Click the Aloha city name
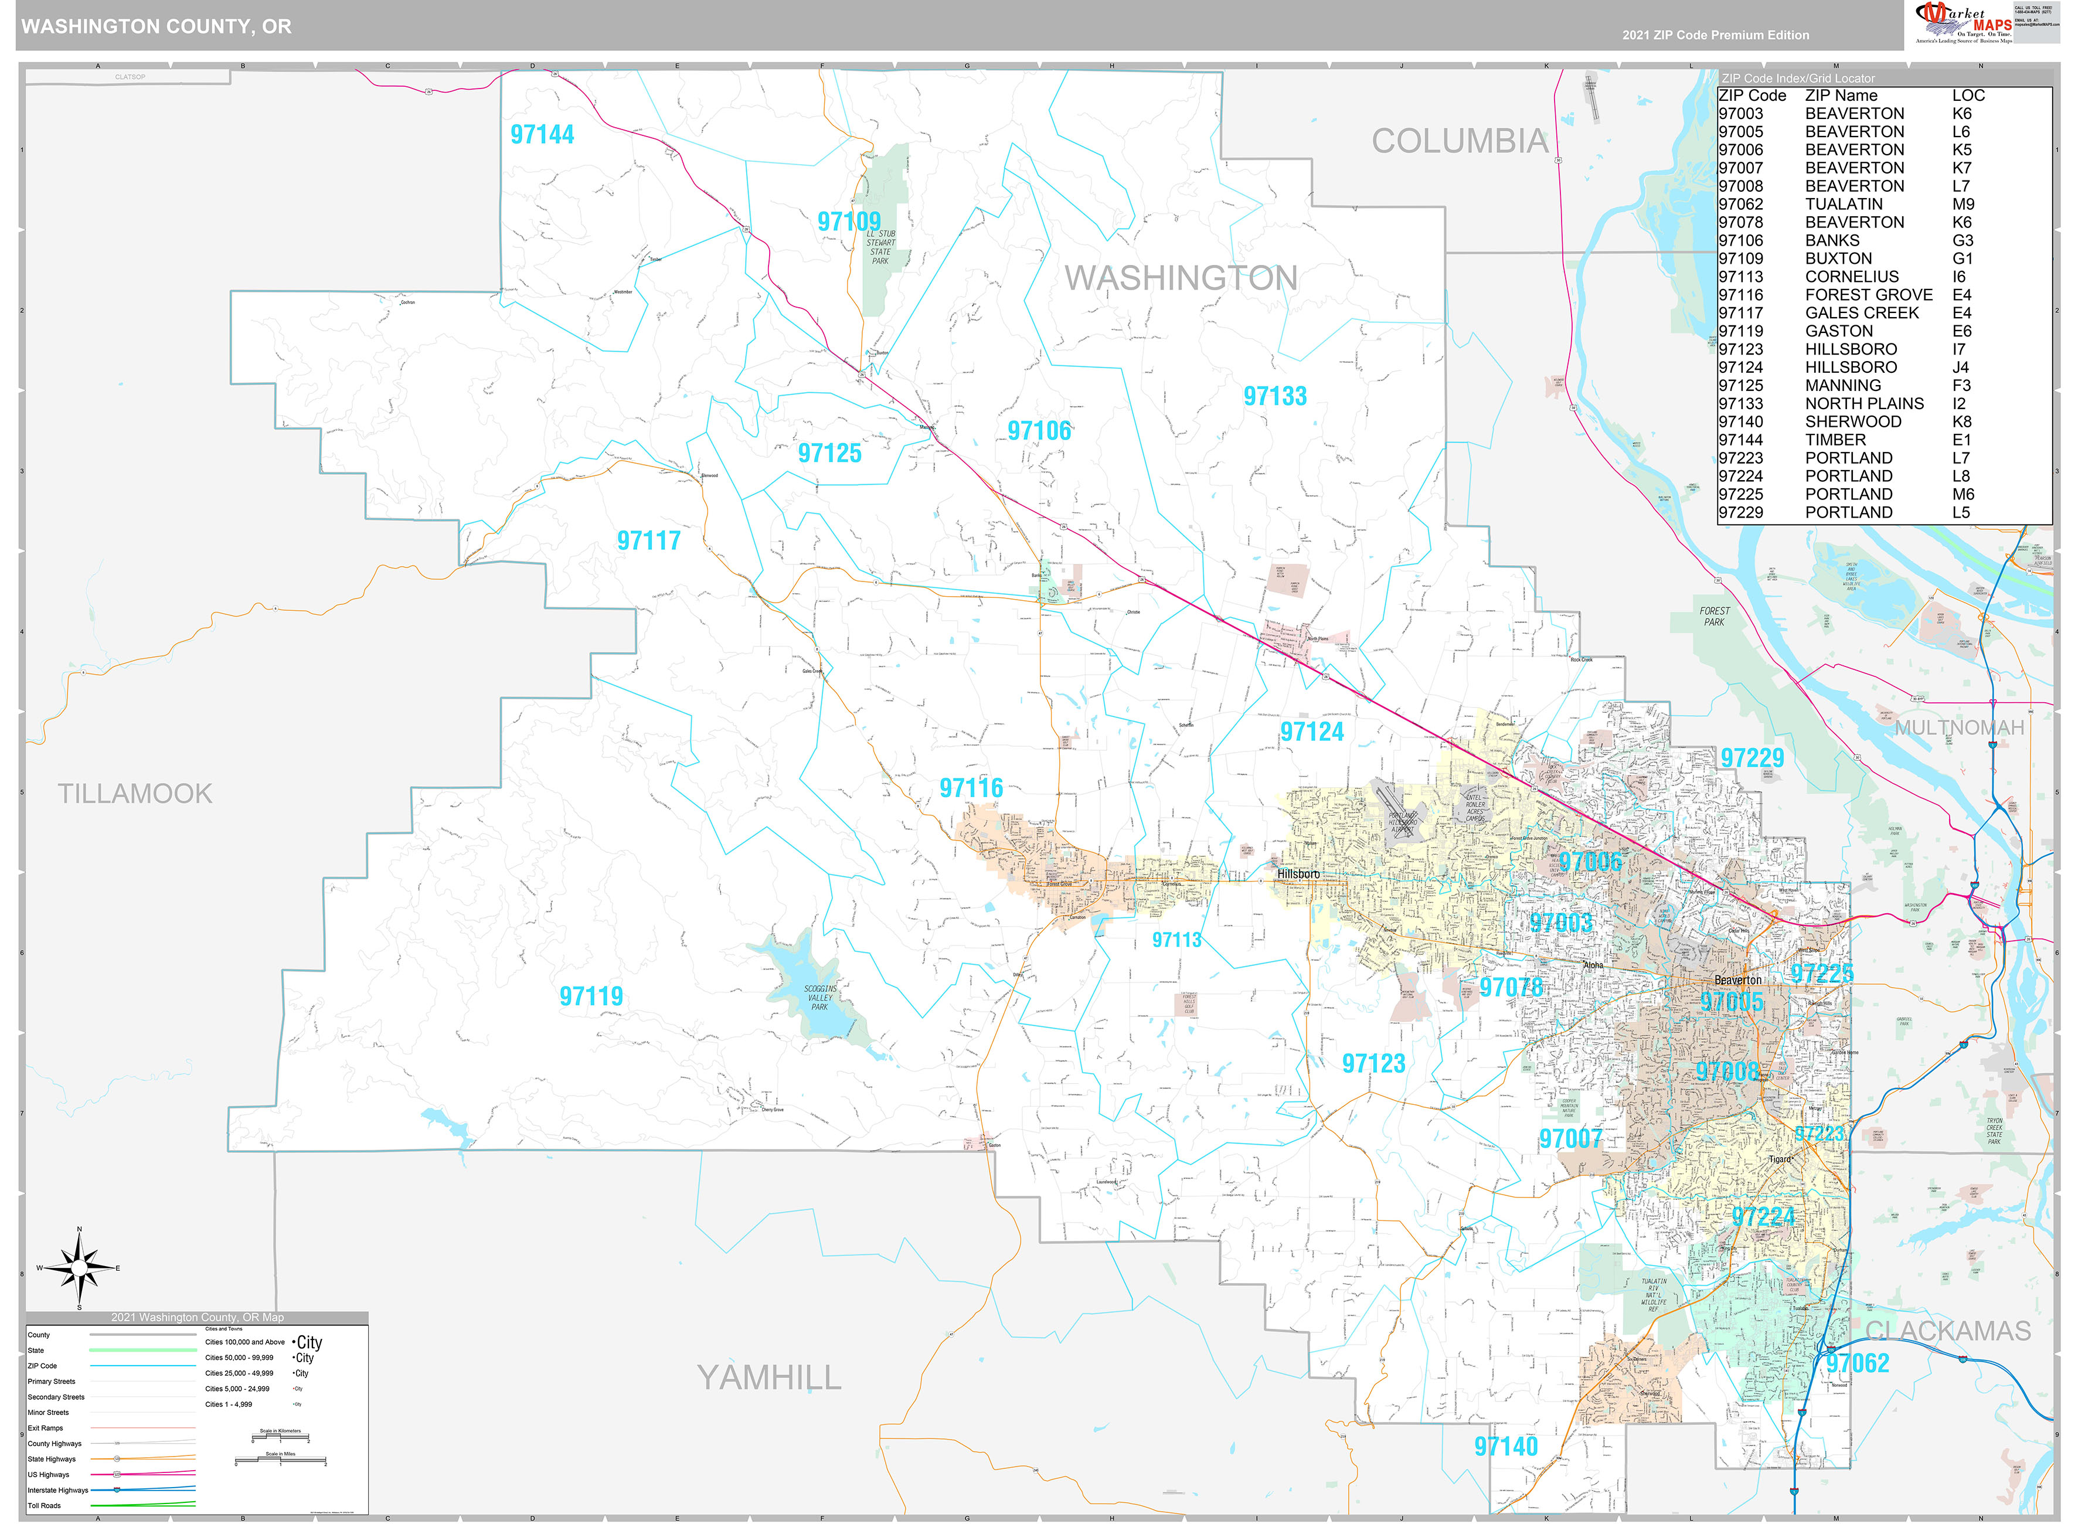 (1593, 965)
